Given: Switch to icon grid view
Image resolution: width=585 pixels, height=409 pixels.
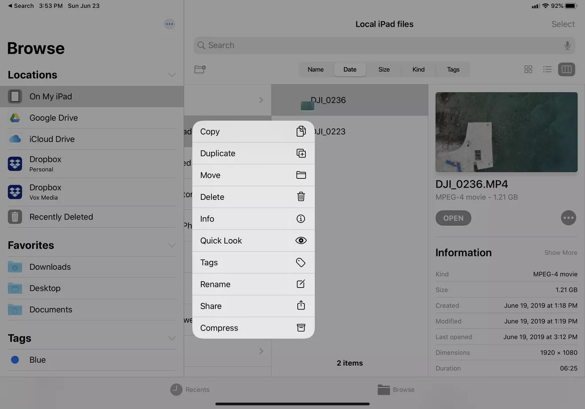Looking at the screenshot, I should (x=528, y=69).
